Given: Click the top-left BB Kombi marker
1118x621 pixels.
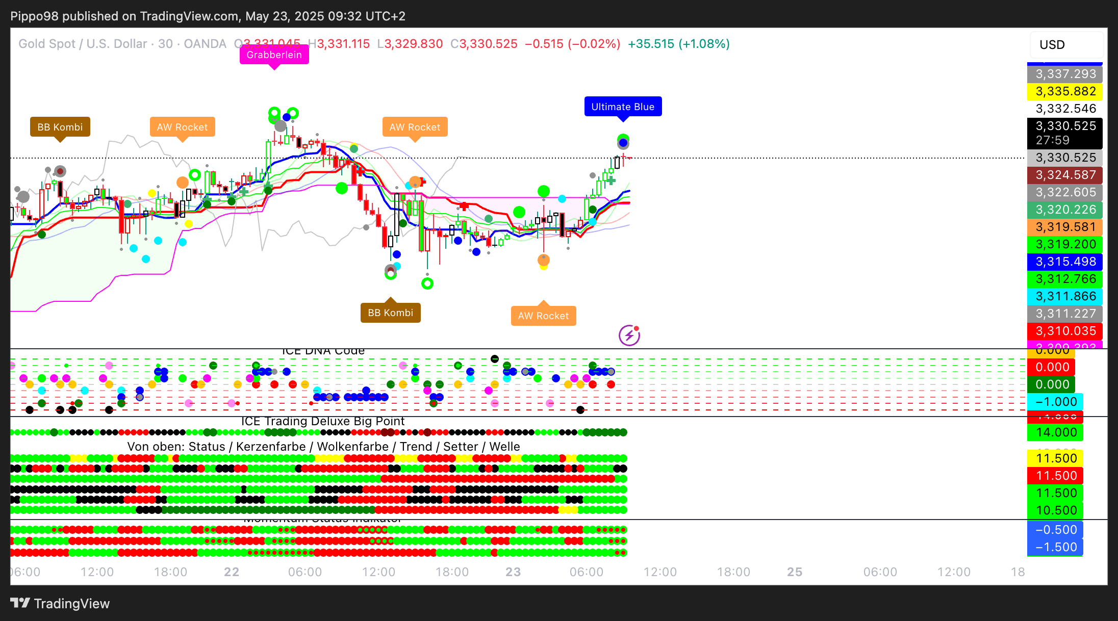Looking at the screenshot, I should coord(60,127).
